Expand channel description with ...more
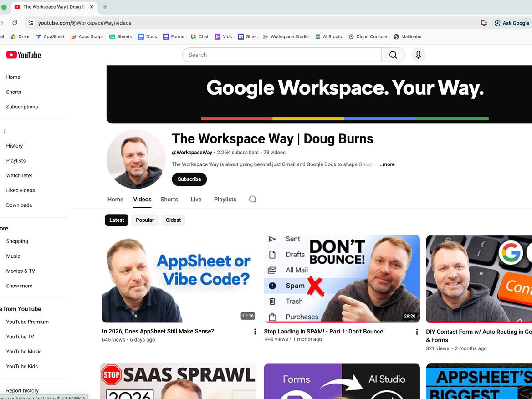Viewport: 532px width, 399px height. [386, 164]
